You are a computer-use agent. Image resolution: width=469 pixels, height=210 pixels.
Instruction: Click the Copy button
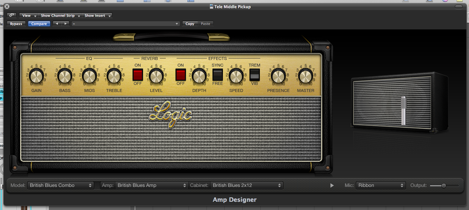tap(190, 24)
